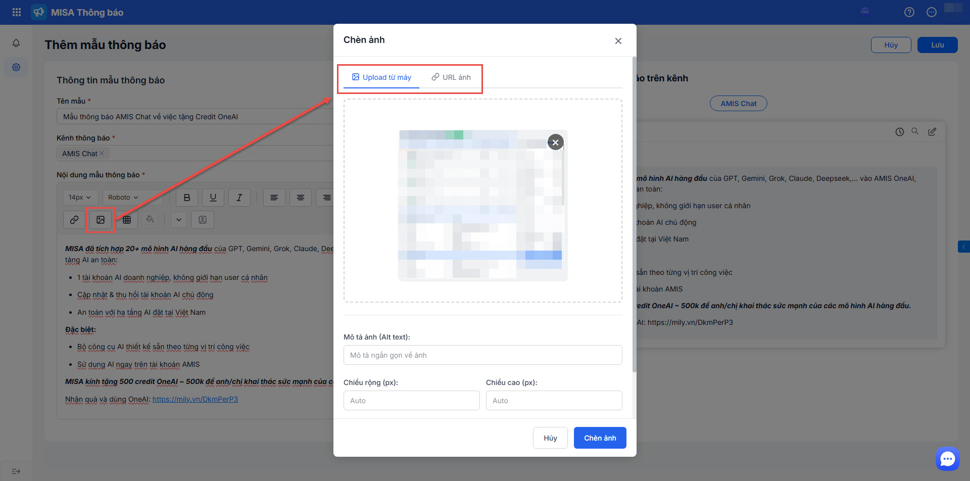Click the Lưu save button
Viewport: 970px width, 481px height.
point(938,45)
